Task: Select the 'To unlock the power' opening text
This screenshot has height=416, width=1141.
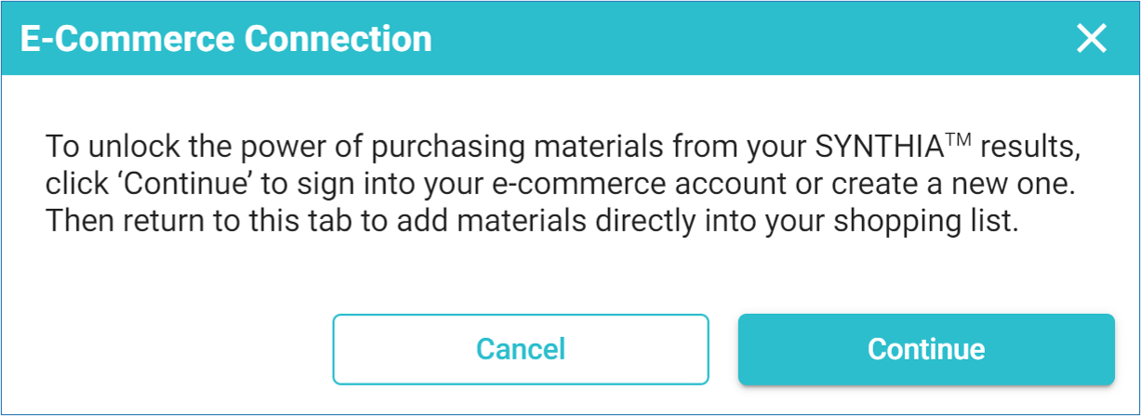Action: pos(139,147)
